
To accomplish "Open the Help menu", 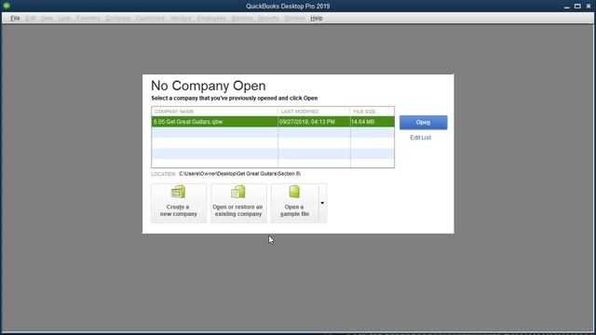I will pos(316,18).
